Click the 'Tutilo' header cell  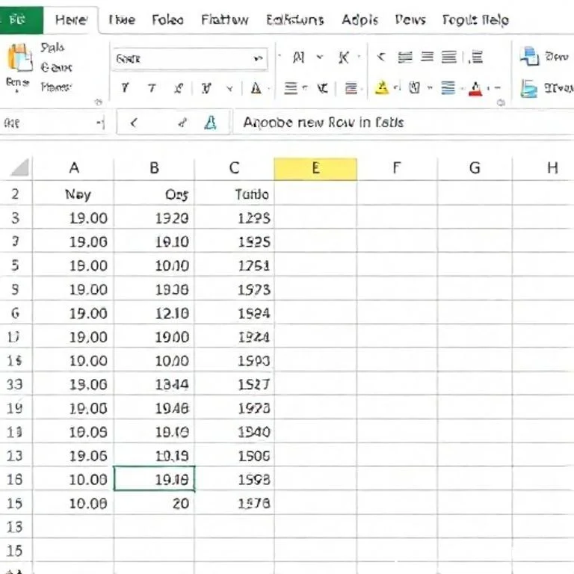point(234,194)
